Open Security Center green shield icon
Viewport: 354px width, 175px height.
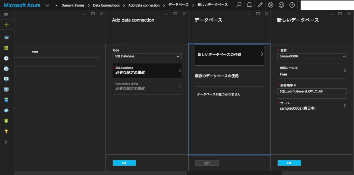coord(6,121)
